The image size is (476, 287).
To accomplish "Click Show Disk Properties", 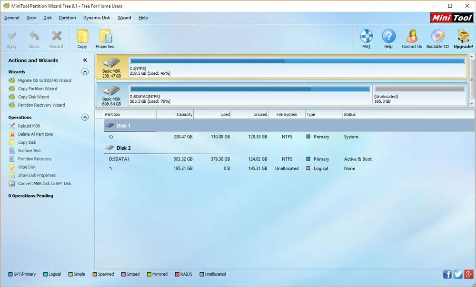I will [x=37, y=175].
